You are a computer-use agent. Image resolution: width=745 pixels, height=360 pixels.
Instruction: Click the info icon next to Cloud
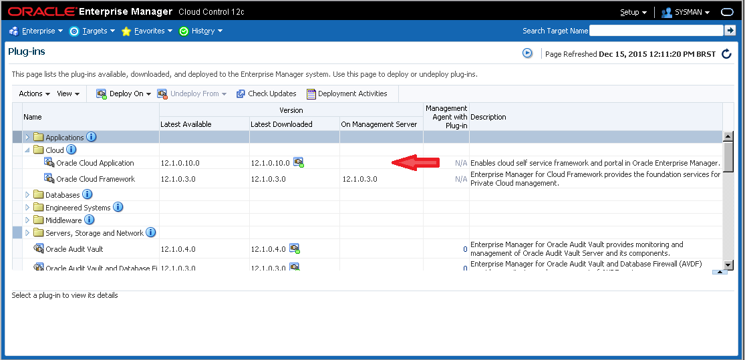click(71, 150)
